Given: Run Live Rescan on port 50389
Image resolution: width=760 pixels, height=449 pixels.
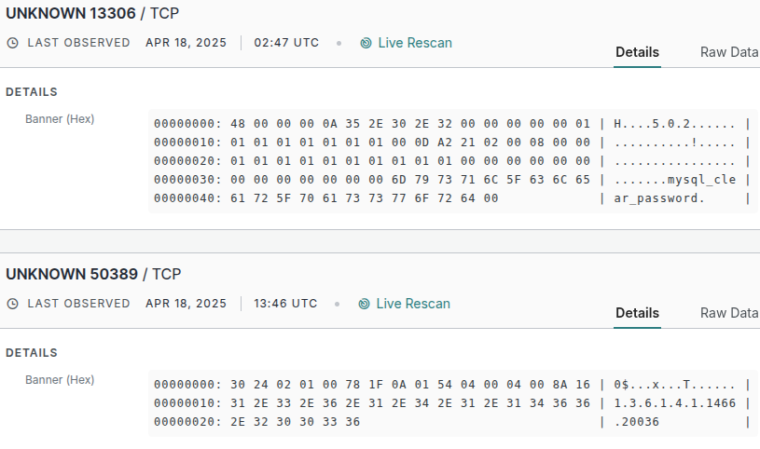Looking at the screenshot, I should pyautogui.click(x=412, y=304).
